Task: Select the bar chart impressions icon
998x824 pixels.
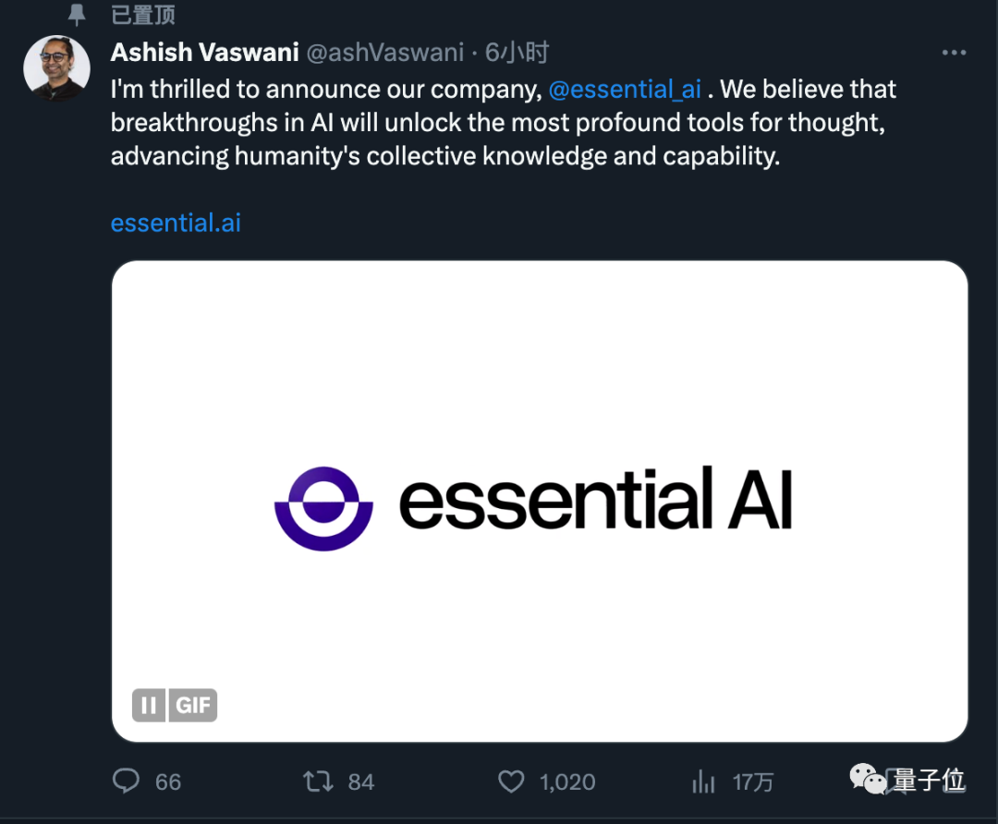Action: point(703,782)
